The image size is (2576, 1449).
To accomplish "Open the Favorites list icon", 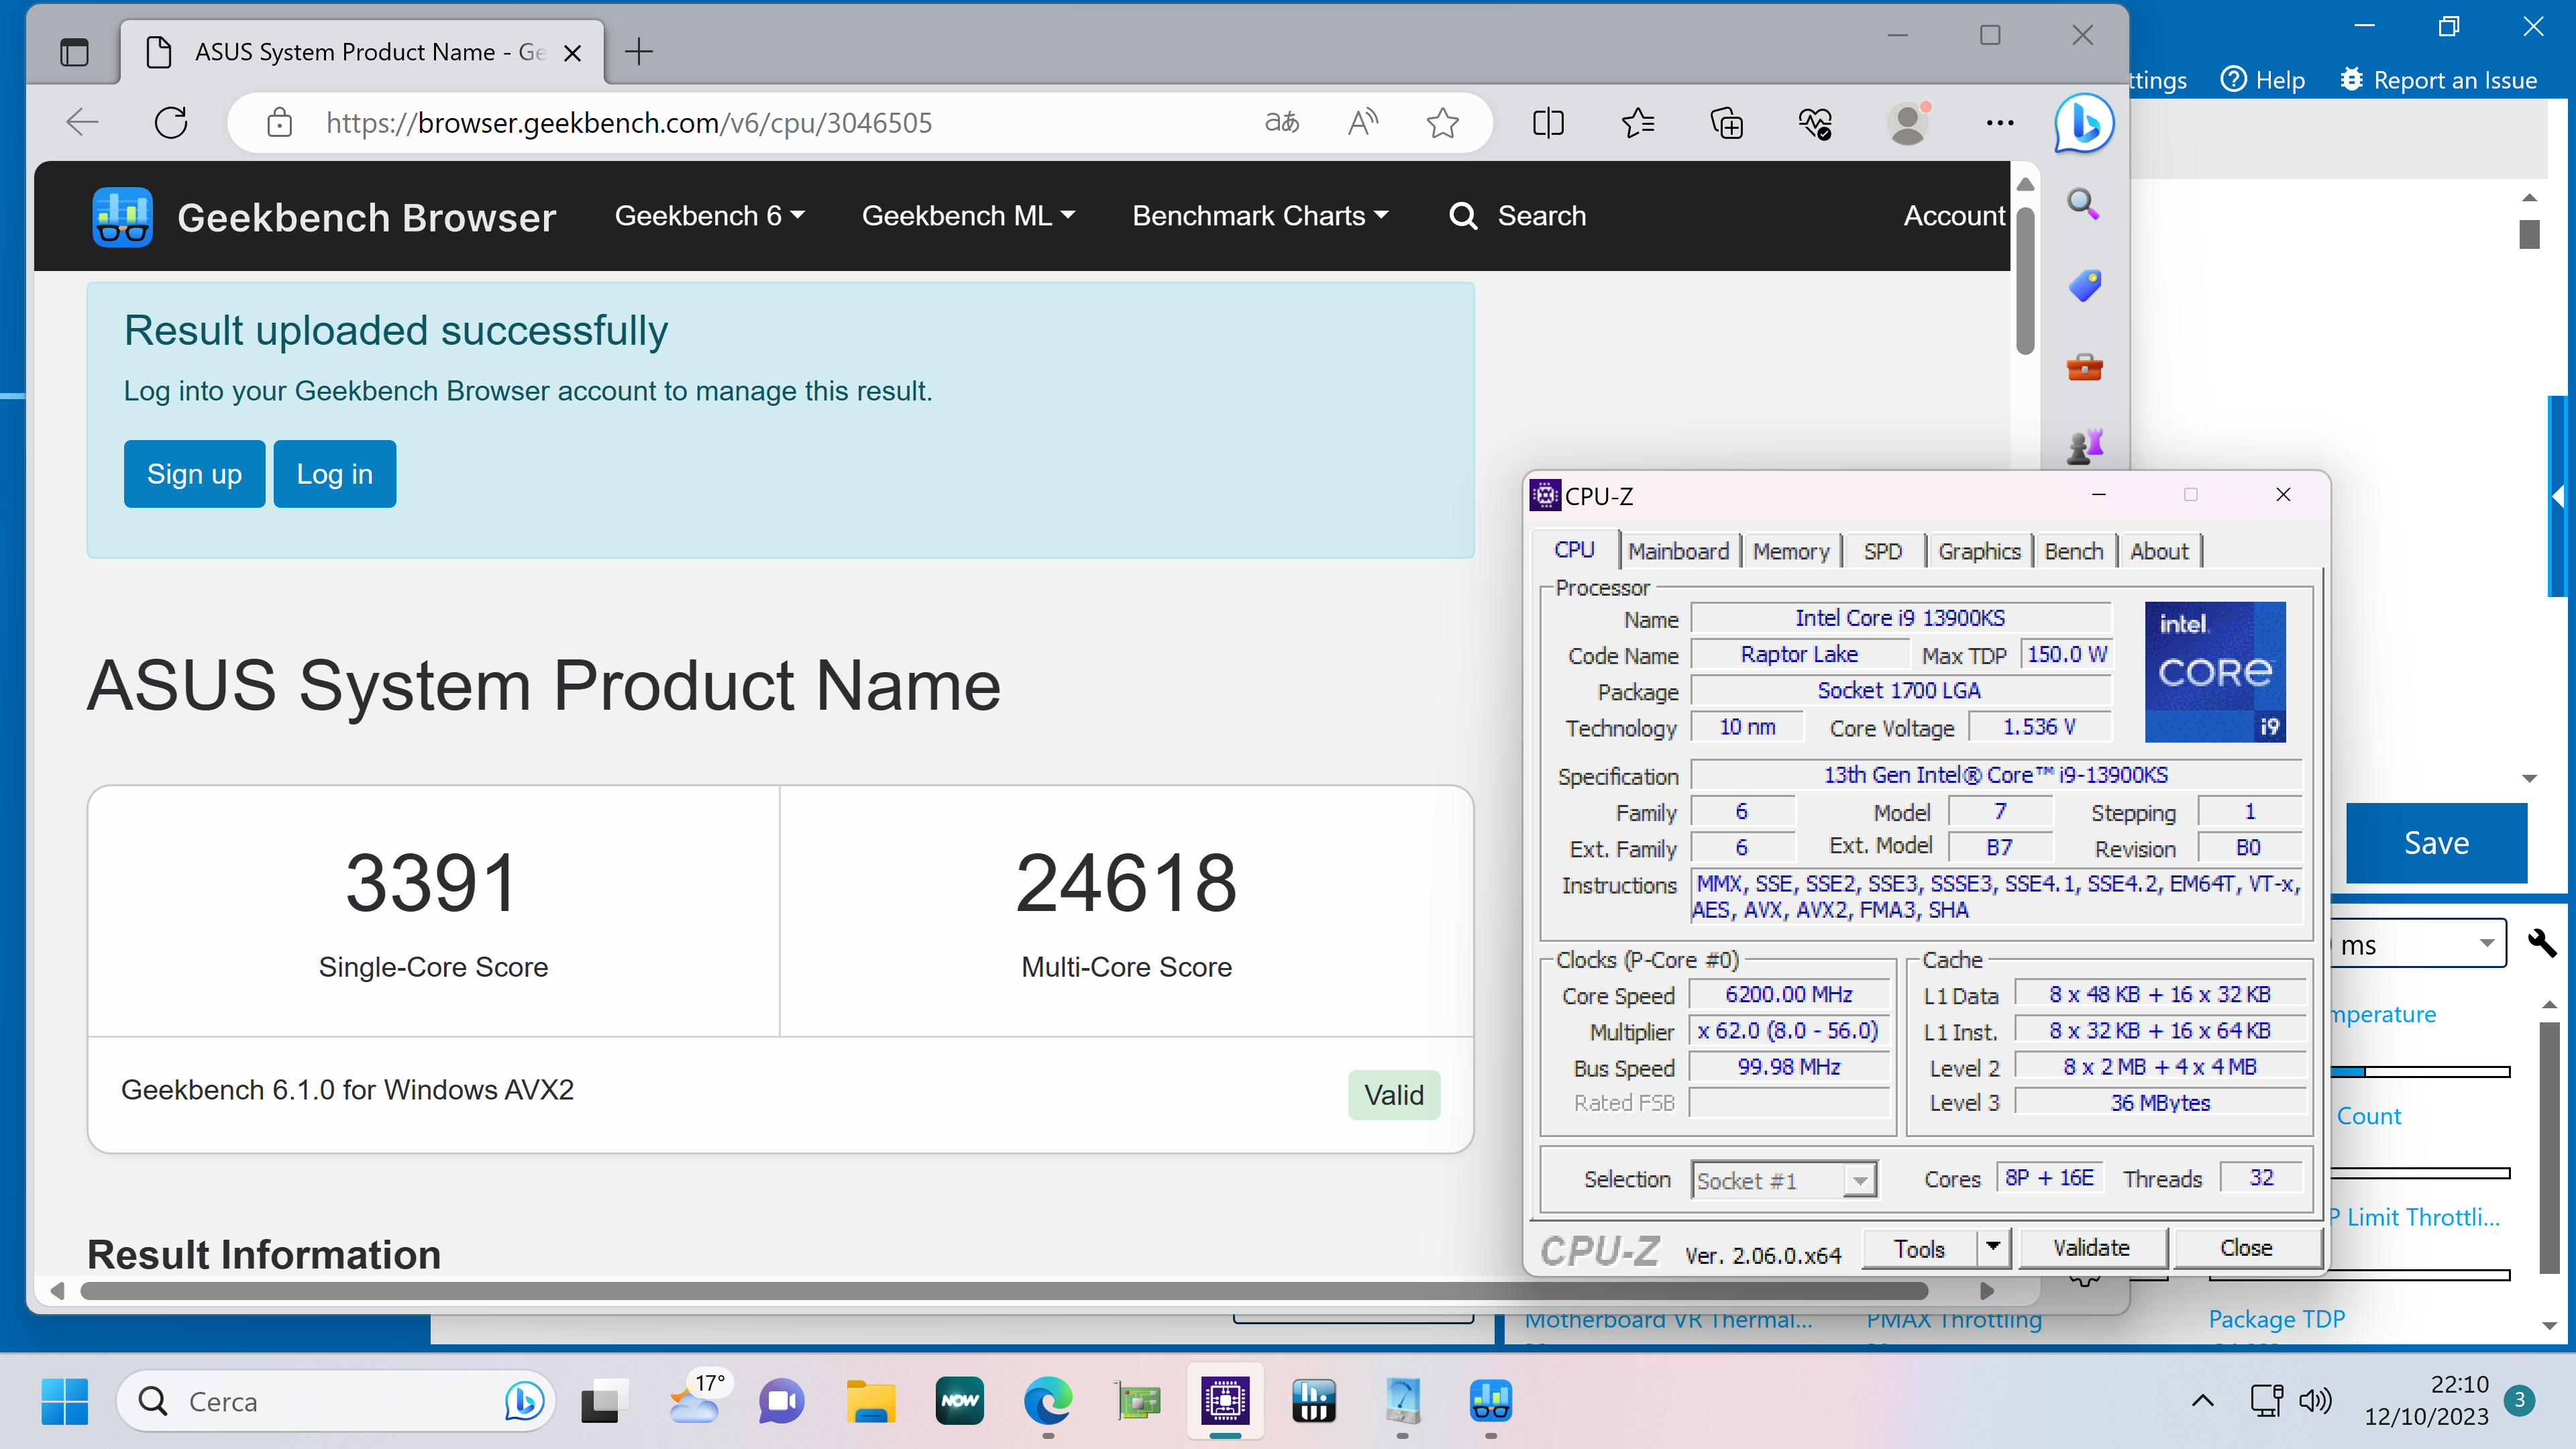I will click(1638, 122).
